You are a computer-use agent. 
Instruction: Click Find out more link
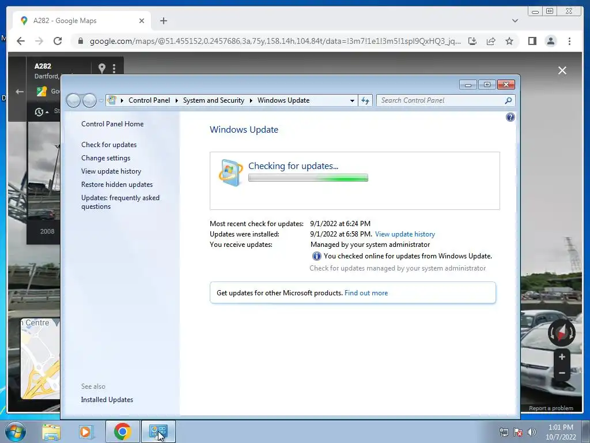click(366, 292)
